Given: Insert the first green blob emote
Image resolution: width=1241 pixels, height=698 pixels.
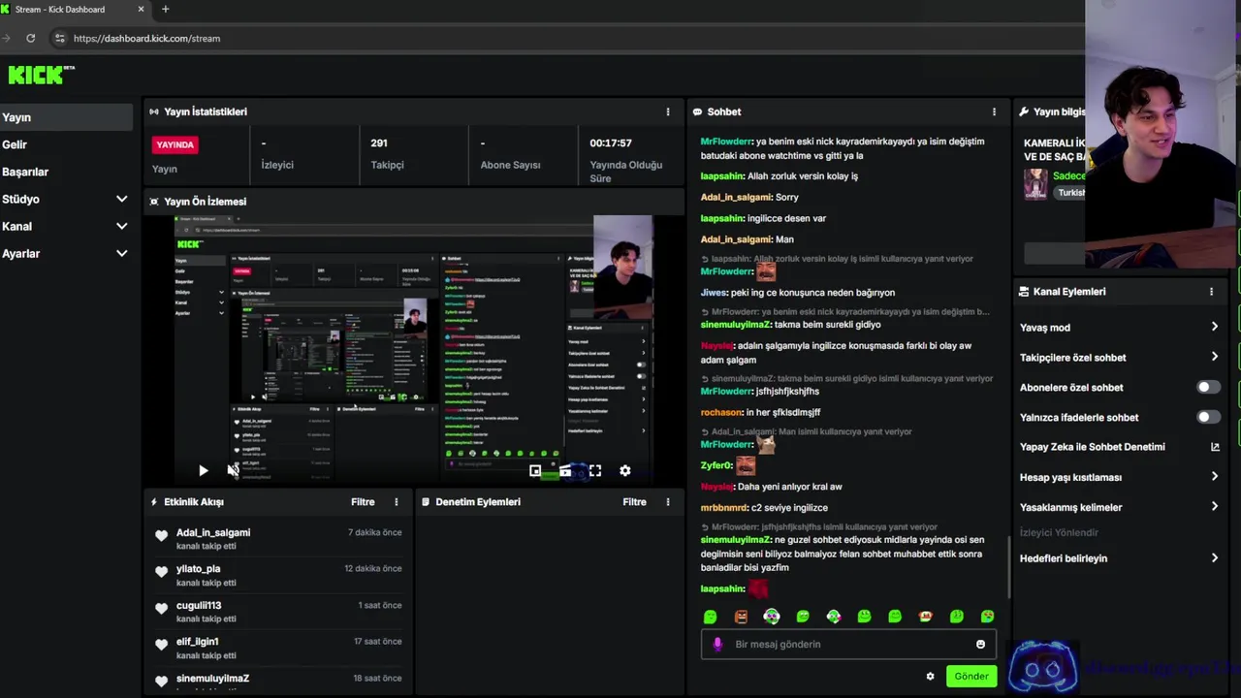Looking at the screenshot, I should (x=710, y=617).
